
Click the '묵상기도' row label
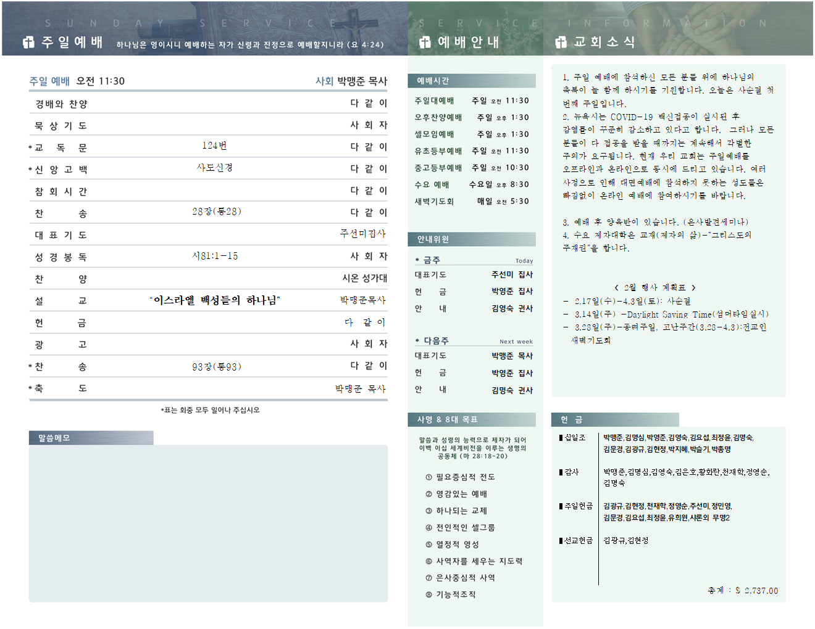click(61, 125)
